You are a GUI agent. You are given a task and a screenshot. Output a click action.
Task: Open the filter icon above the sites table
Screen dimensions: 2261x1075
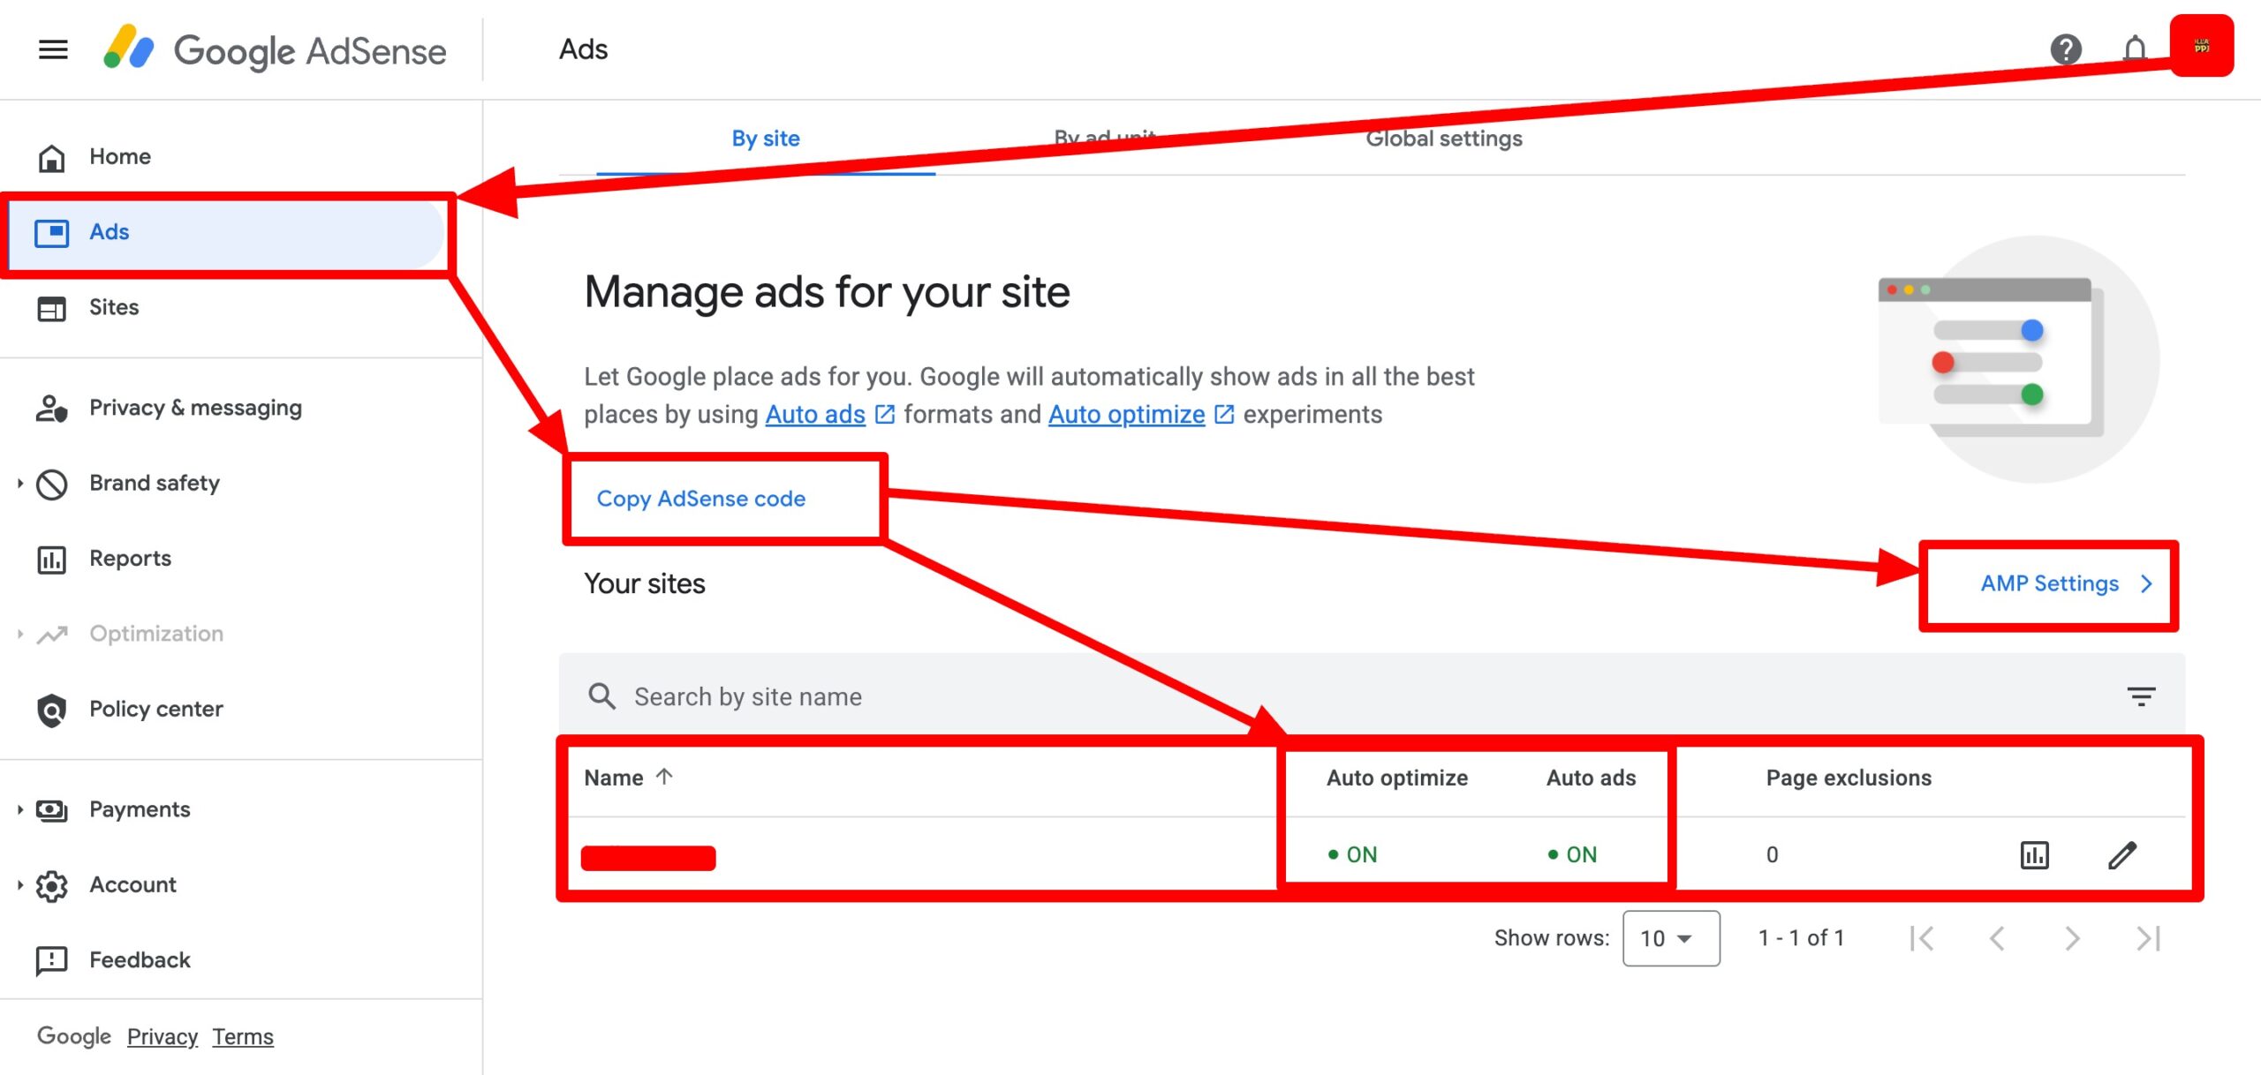click(2141, 696)
